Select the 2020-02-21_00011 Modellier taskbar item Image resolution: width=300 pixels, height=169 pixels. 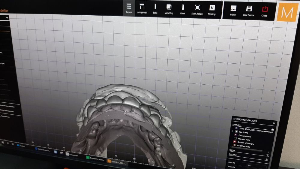[117, 162]
